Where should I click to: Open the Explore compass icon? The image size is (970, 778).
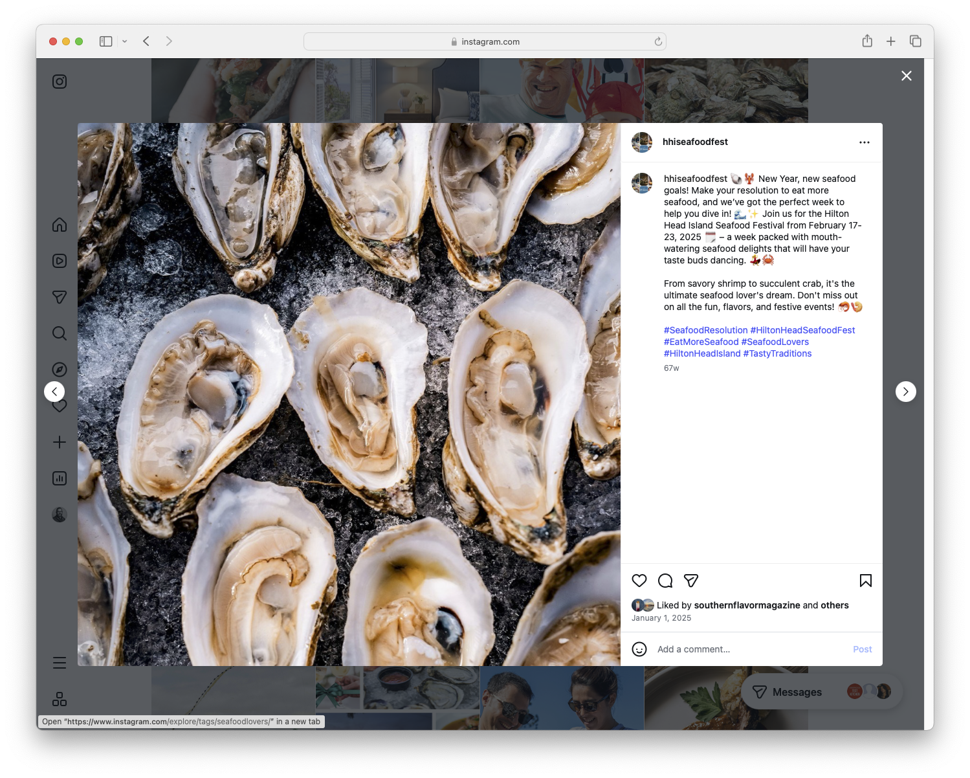[x=60, y=370]
